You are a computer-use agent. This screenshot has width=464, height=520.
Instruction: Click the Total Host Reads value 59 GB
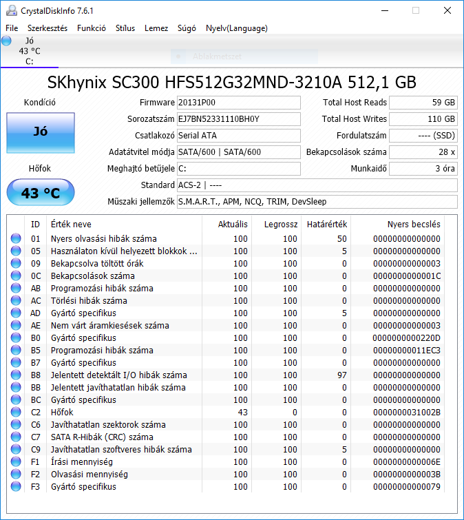point(423,103)
